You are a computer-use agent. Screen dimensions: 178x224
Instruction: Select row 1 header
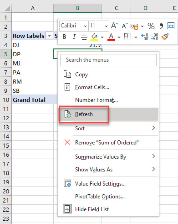click(5, 17)
